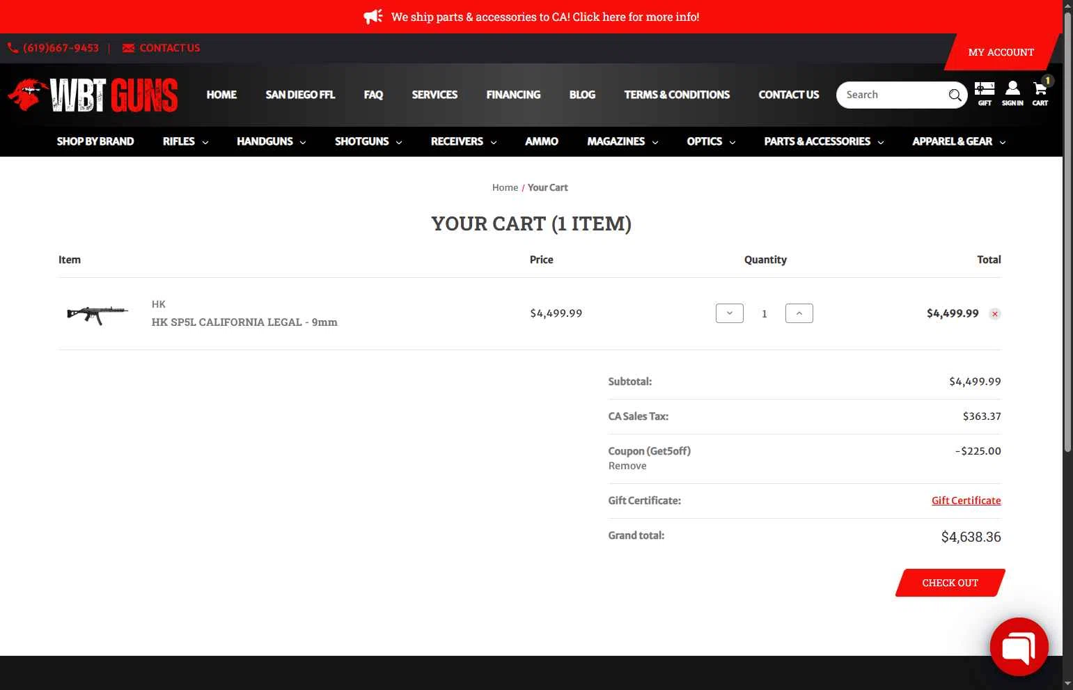Open the live chat bubble
The image size is (1073, 690).
[1019, 647]
